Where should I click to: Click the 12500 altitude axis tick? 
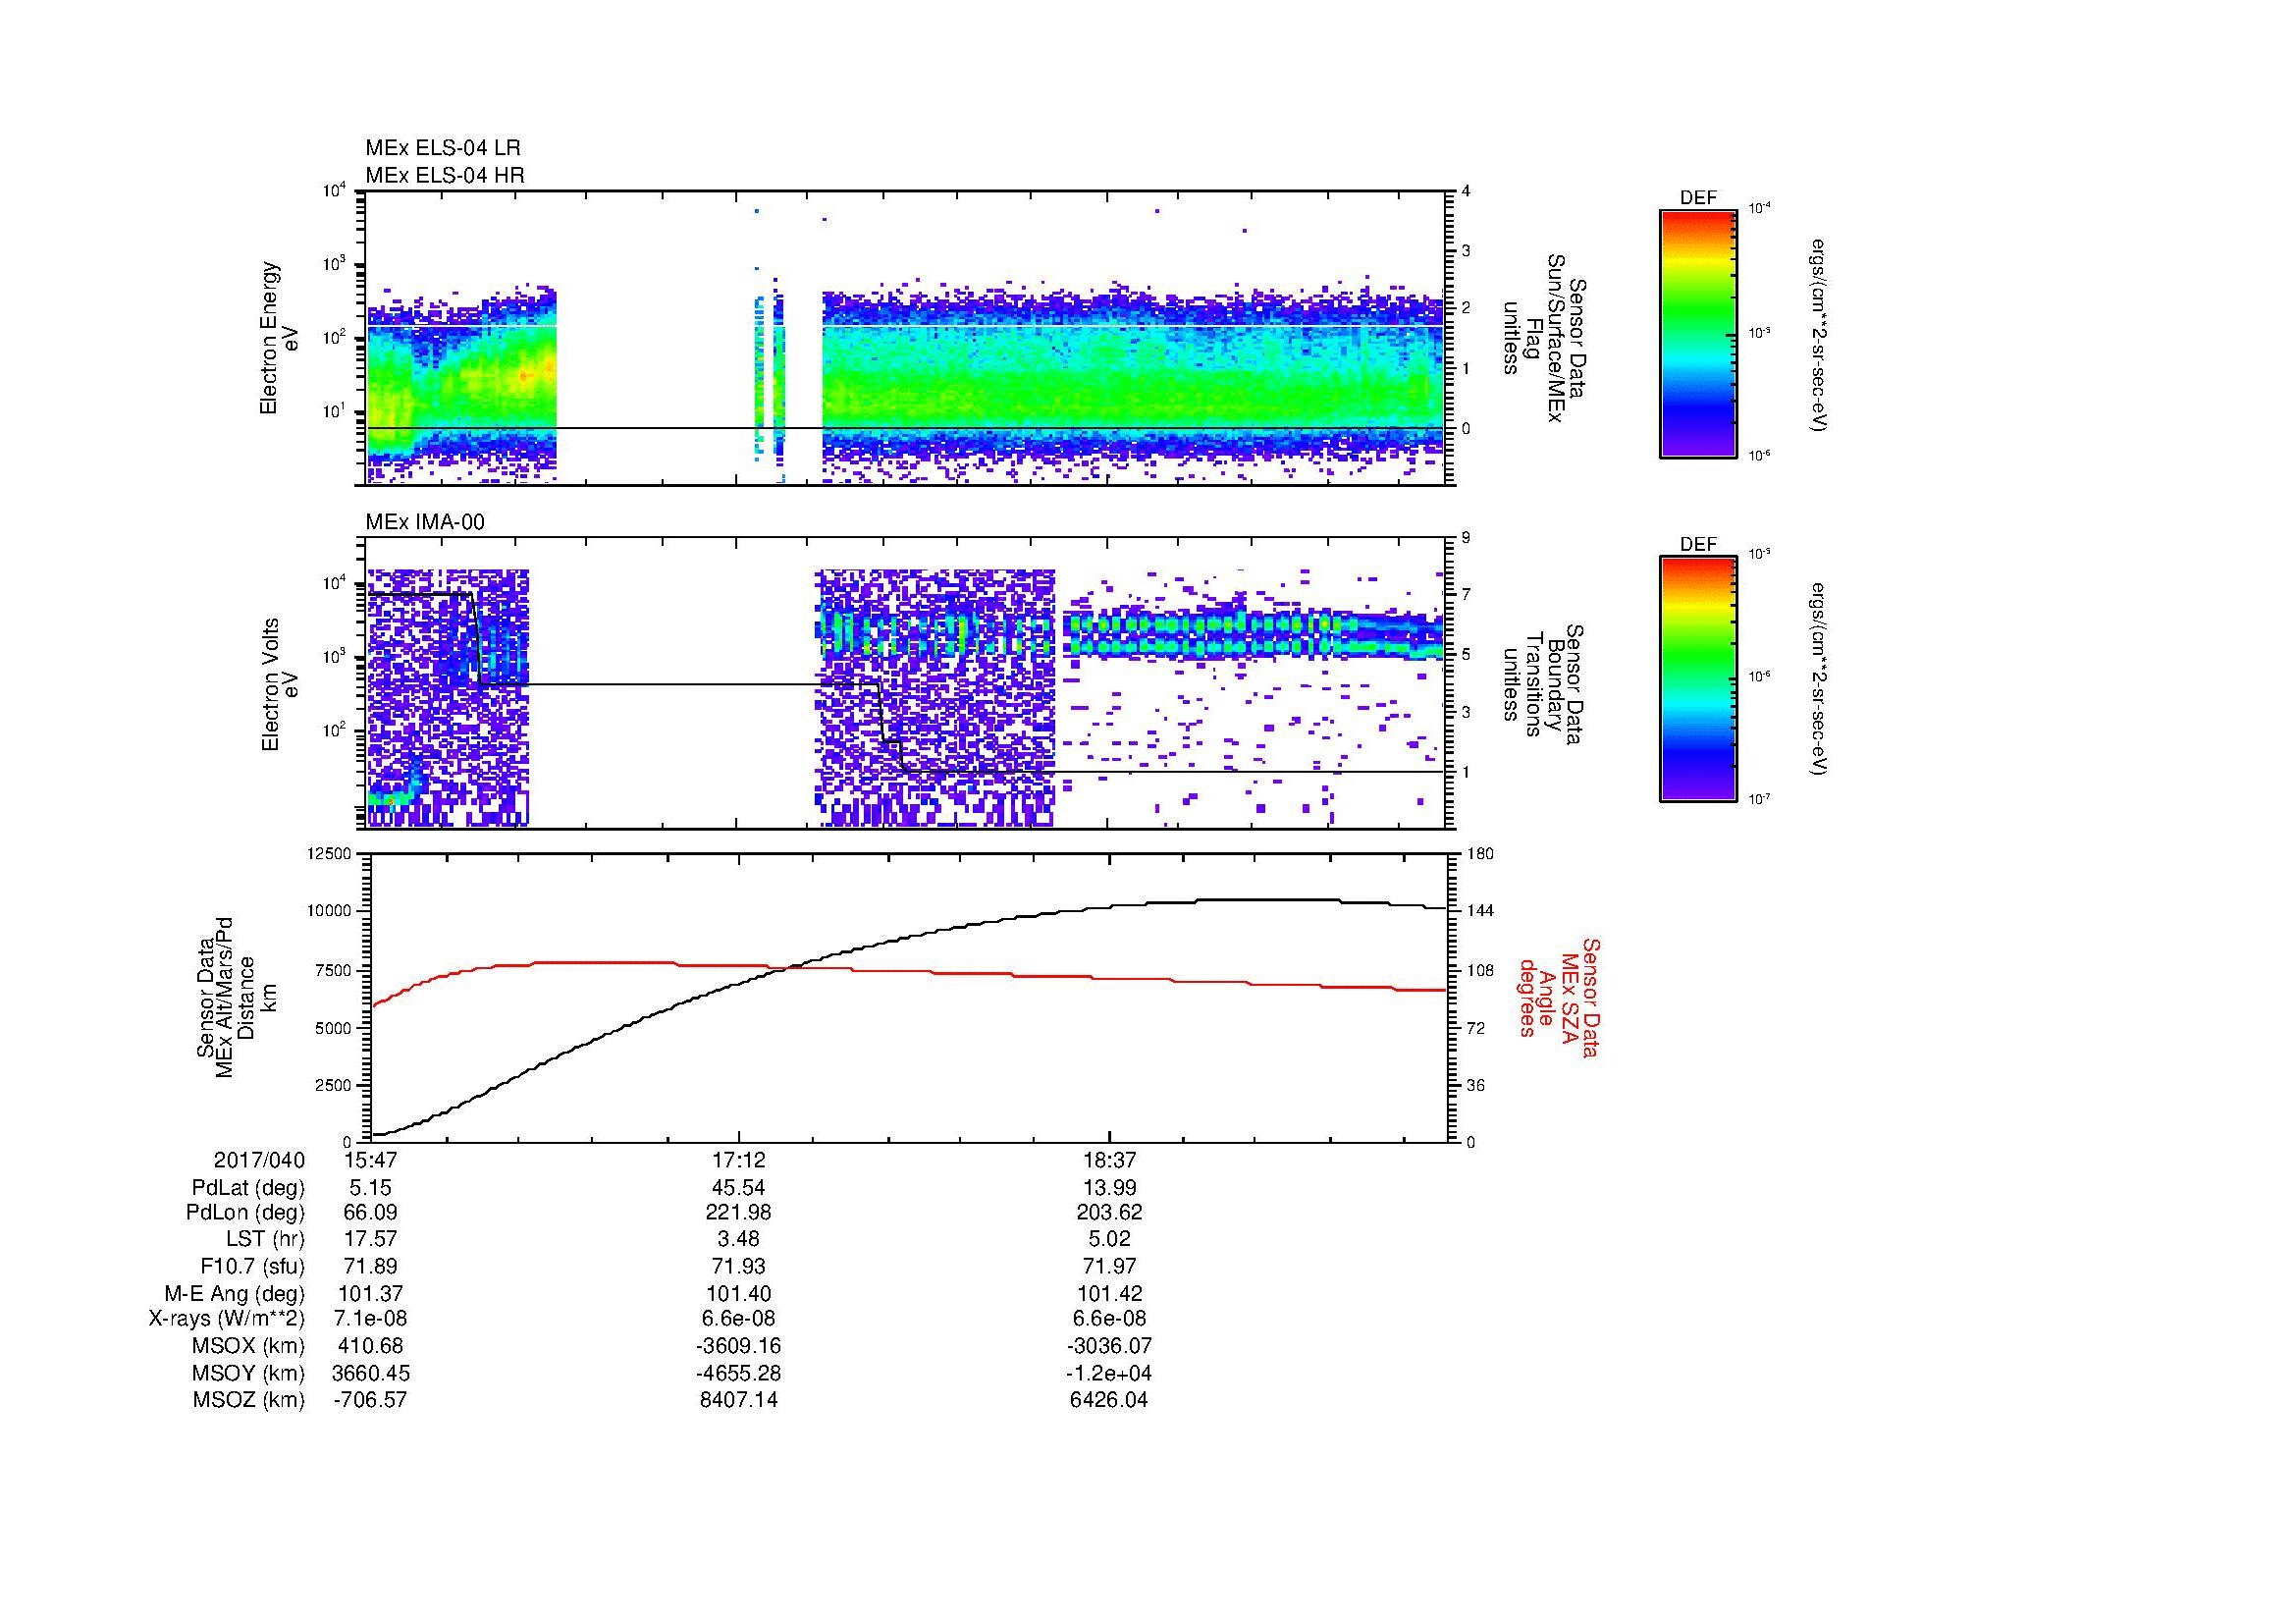coord(329,853)
